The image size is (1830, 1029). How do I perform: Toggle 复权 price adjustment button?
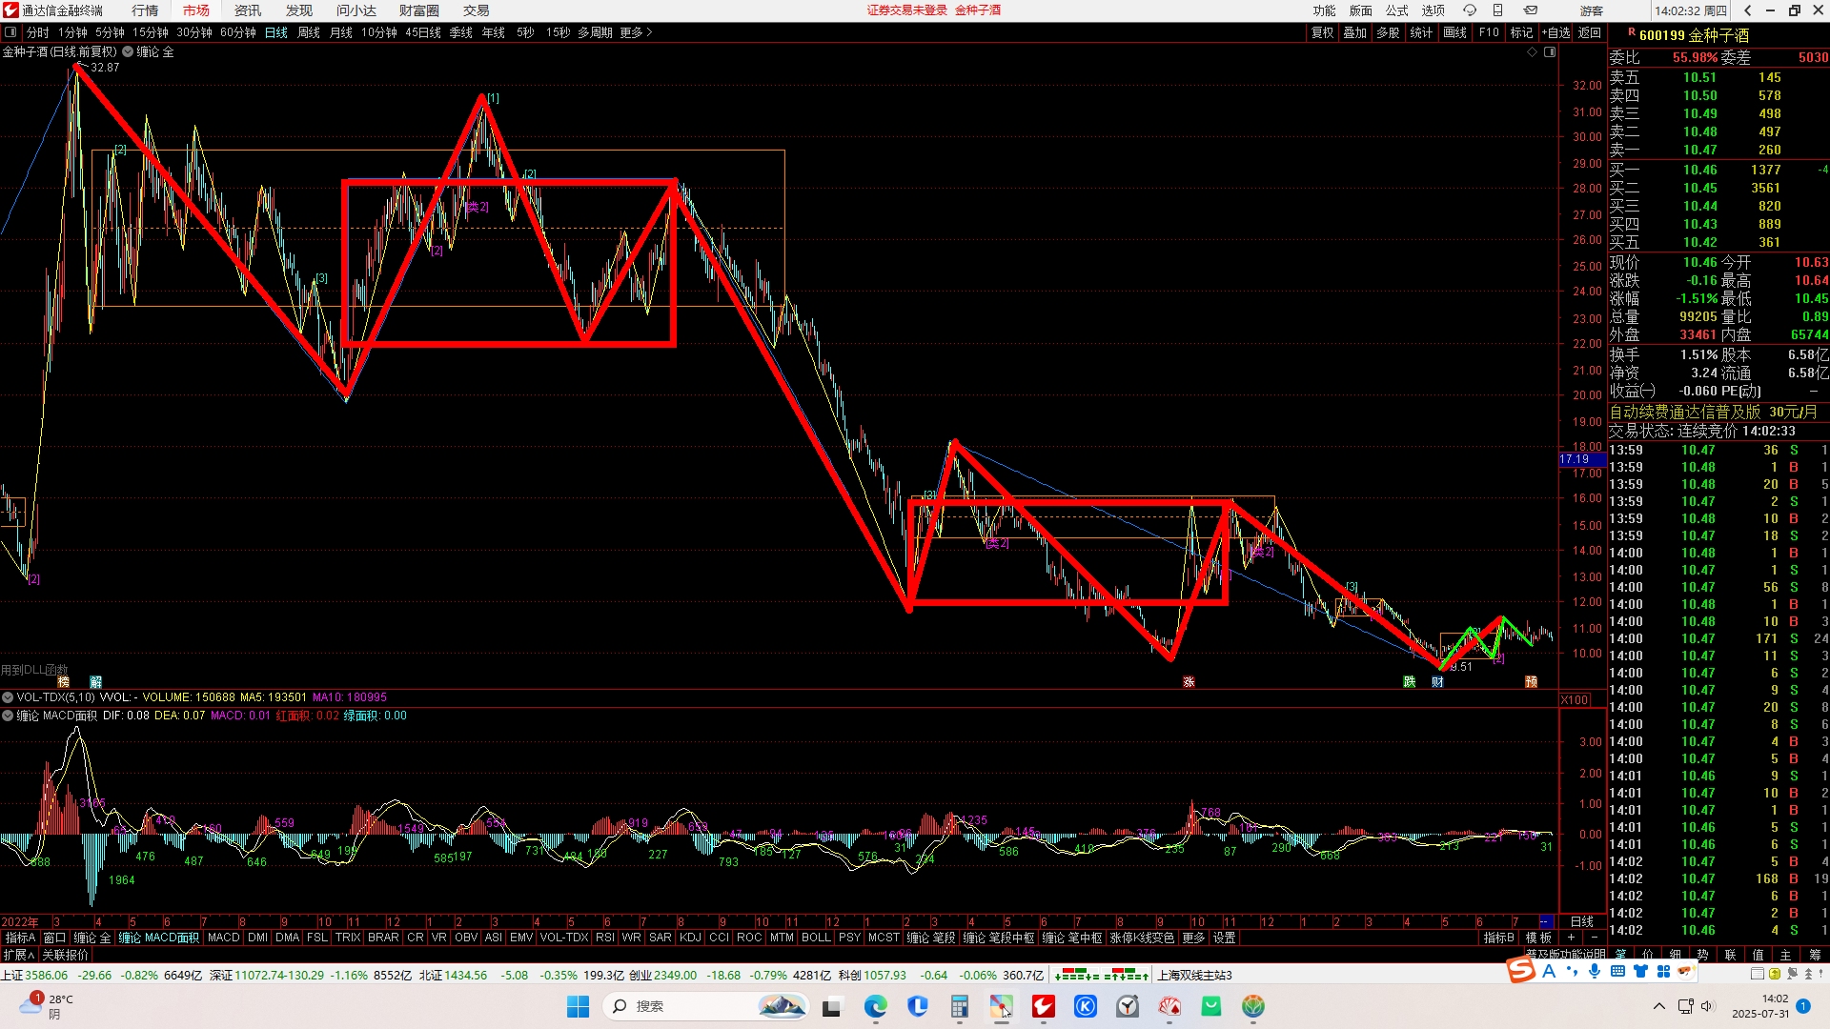click(1322, 32)
